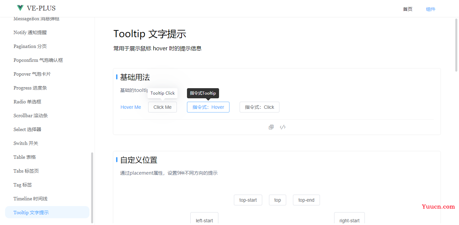Open Progress 进度条 page
Viewport: 459px width, 225px height.
click(30, 88)
